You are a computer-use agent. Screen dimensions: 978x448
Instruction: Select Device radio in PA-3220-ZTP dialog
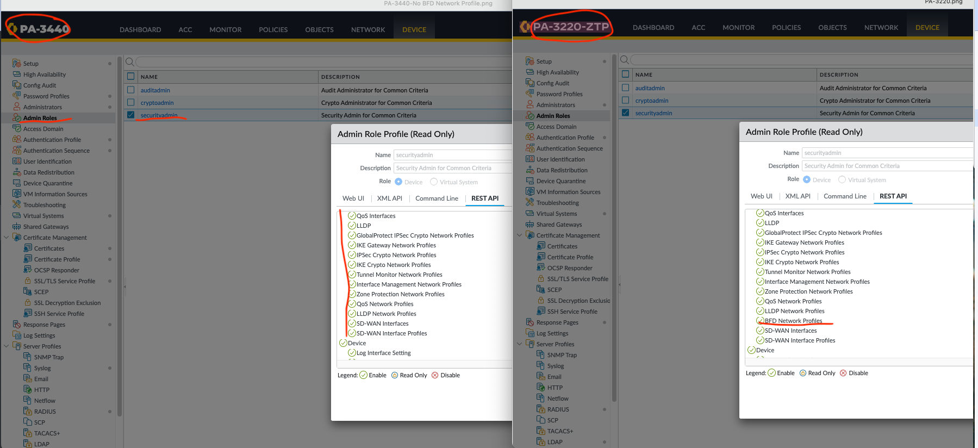tap(807, 180)
